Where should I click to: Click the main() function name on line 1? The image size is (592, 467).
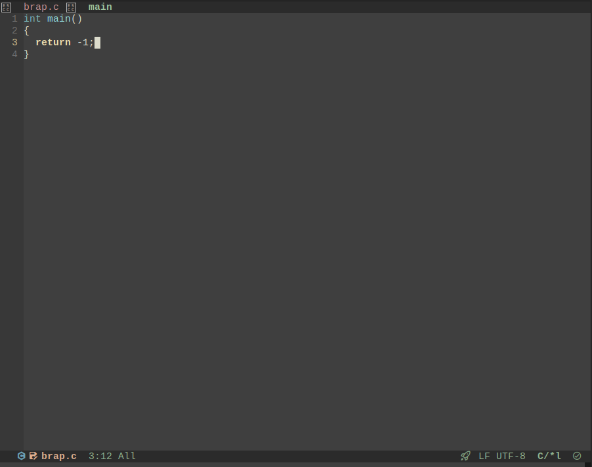click(x=64, y=19)
